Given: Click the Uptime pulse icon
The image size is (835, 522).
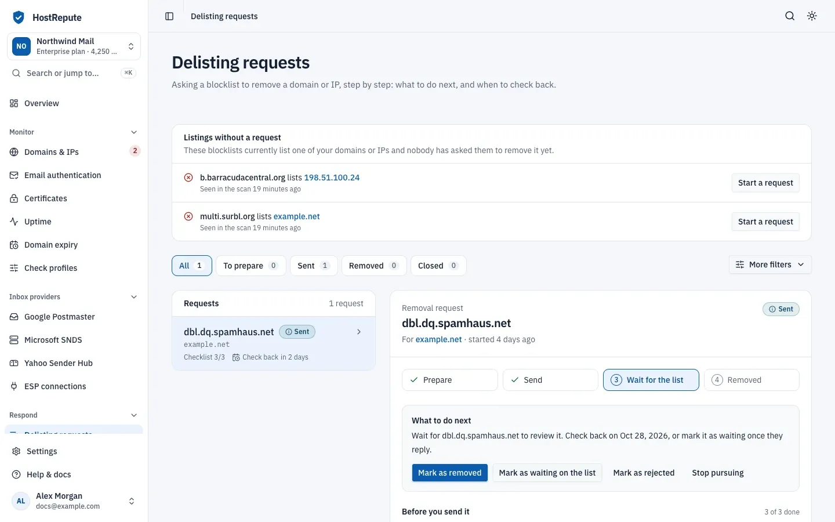Looking at the screenshot, I should pos(14,222).
